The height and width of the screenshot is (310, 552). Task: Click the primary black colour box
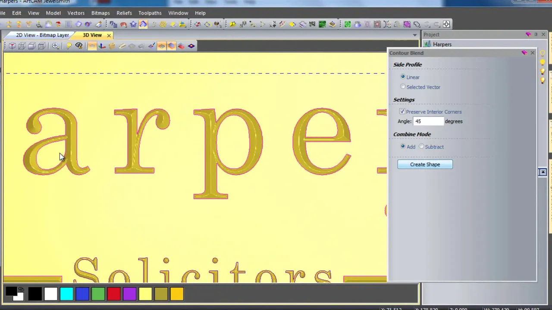click(x=11, y=291)
